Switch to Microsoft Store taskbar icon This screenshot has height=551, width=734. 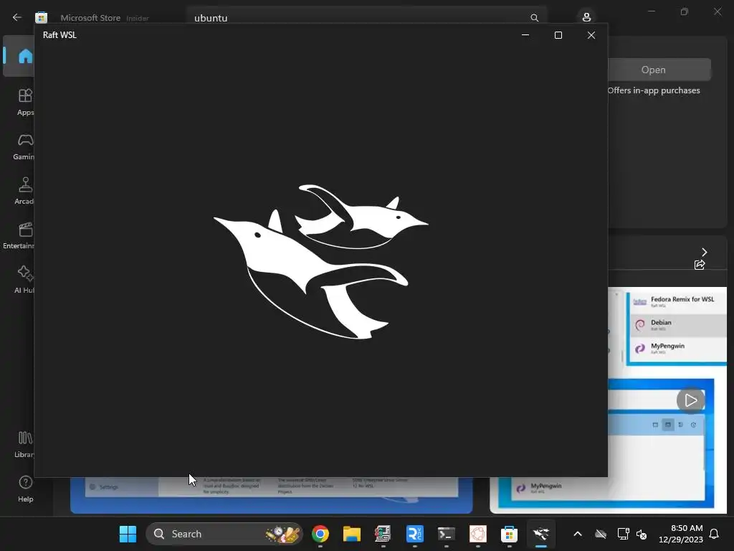[510, 534]
